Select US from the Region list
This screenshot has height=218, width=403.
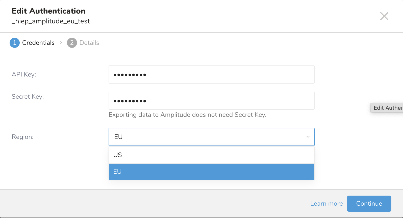point(211,155)
